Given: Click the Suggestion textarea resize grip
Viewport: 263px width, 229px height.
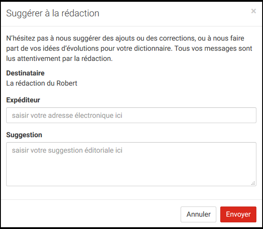Looking at the screenshot, I should pyautogui.click(x=253, y=183).
